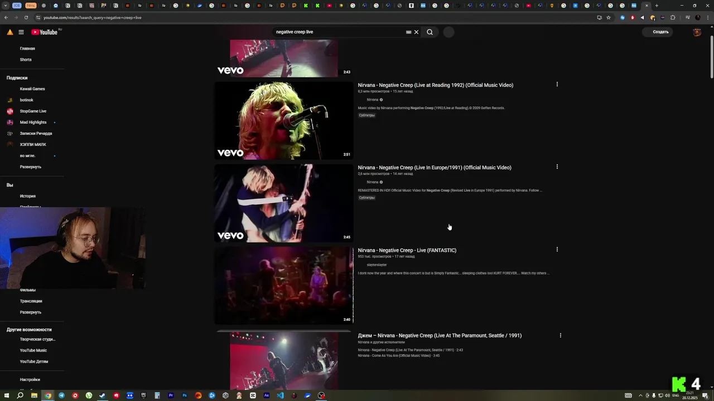Click title Джем Negative Creep Paramount Seattle

tap(440, 335)
